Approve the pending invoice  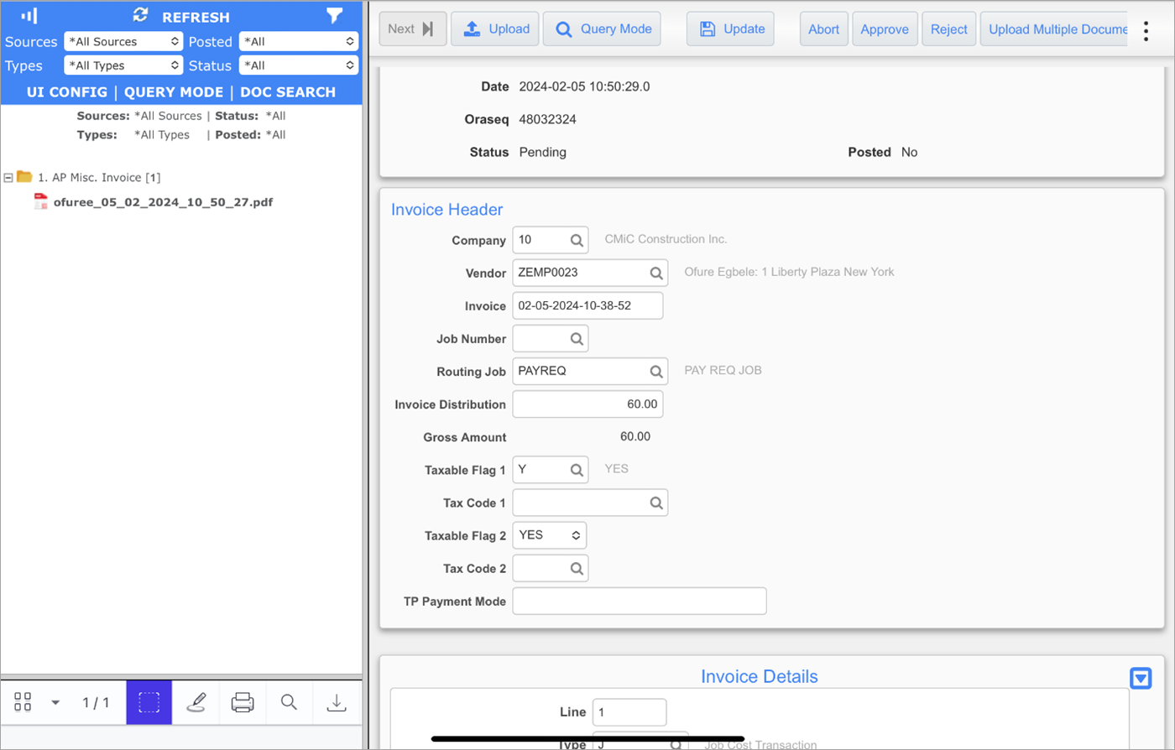(885, 28)
